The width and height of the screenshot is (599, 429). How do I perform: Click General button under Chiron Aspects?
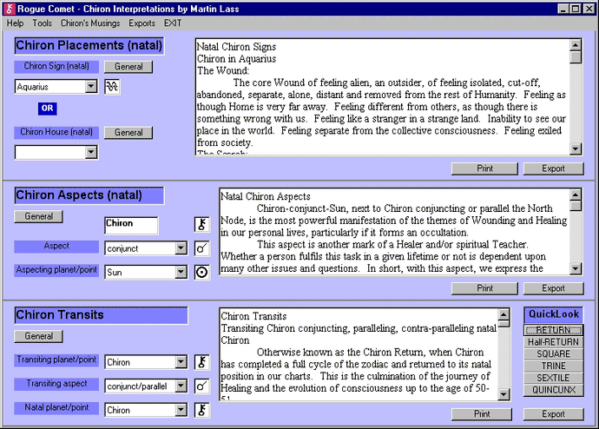[38, 216]
